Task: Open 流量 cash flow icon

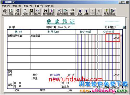Action: click(72, 12)
